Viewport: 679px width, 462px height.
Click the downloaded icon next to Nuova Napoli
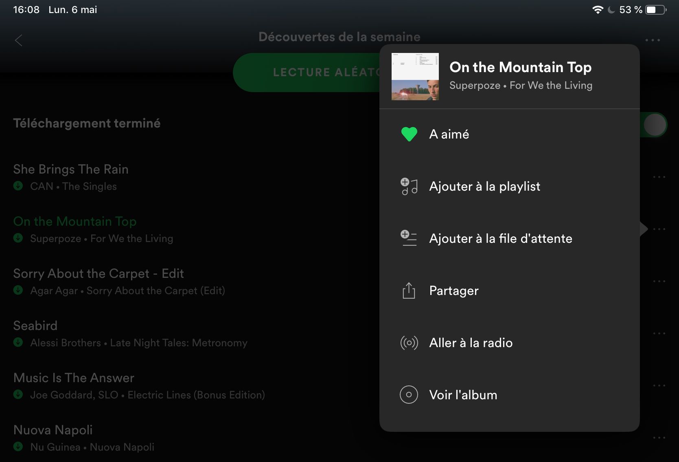18,447
